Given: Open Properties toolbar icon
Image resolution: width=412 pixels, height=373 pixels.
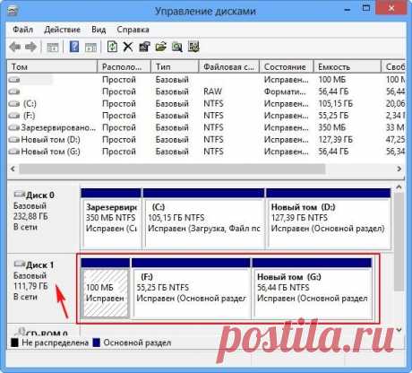Looking at the screenshot, I should 144,47.
